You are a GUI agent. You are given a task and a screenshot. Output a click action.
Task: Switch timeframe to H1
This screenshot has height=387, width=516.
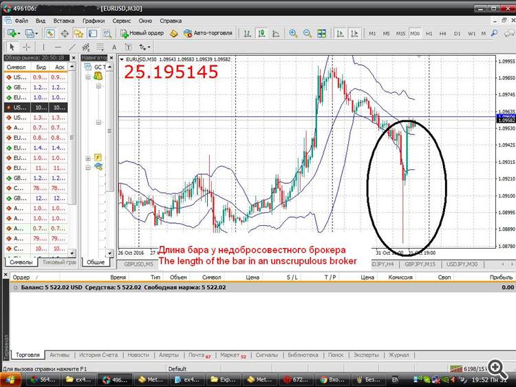tap(429, 34)
